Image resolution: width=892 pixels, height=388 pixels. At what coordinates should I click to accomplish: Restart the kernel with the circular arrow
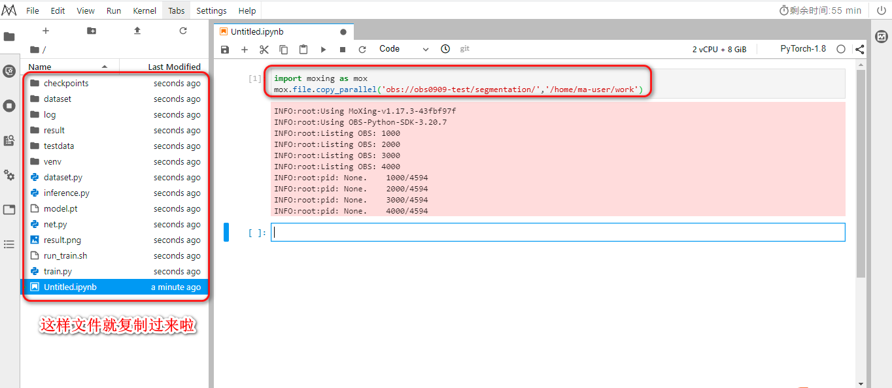point(362,49)
